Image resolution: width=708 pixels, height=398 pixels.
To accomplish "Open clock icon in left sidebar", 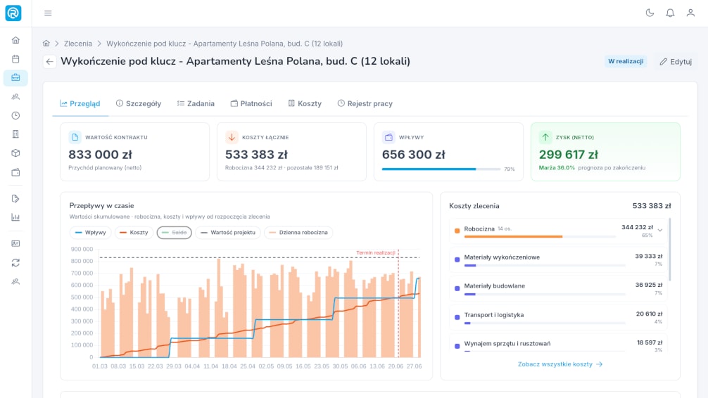I will [15, 115].
